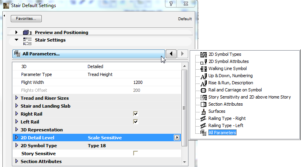Choose Walking Line Symbol page
The height and width of the screenshot is (167, 301).
pyautogui.click(x=227, y=68)
